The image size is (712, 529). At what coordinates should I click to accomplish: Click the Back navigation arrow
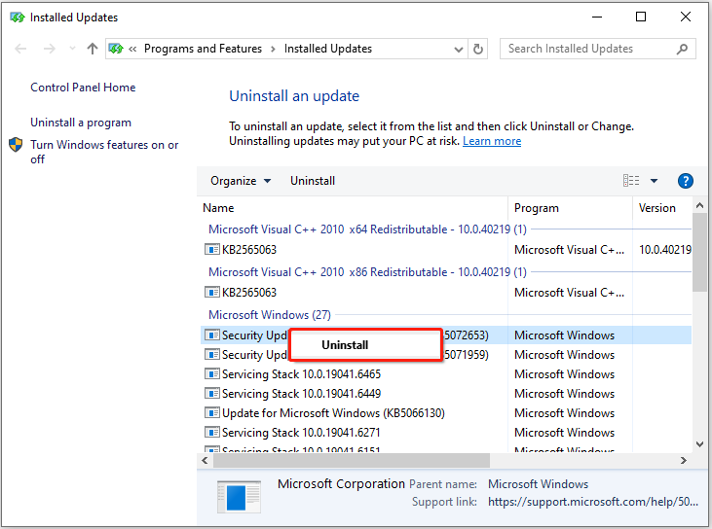(x=20, y=49)
